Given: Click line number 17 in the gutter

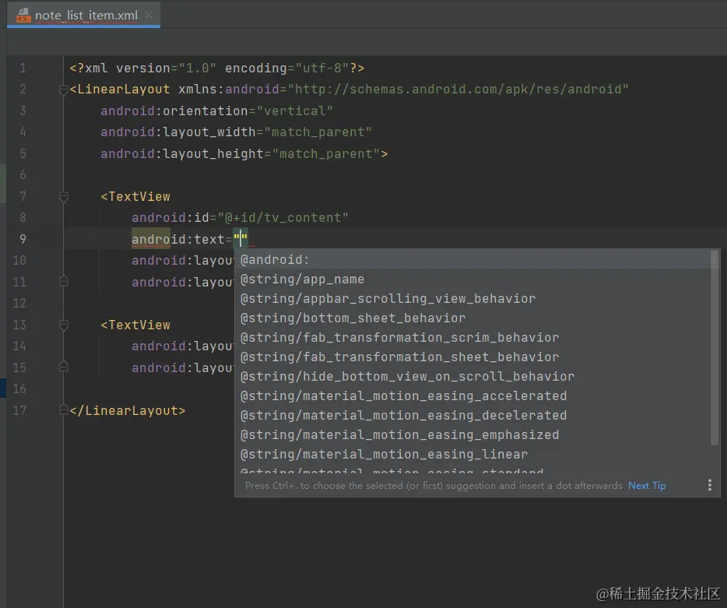Looking at the screenshot, I should click(19, 410).
